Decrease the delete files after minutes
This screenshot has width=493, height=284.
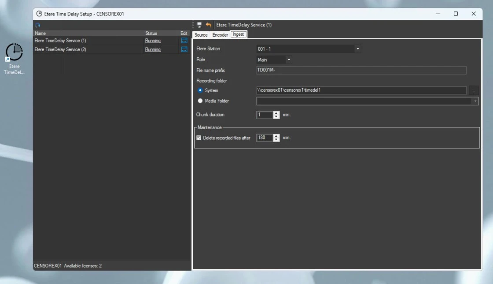tap(276, 140)
